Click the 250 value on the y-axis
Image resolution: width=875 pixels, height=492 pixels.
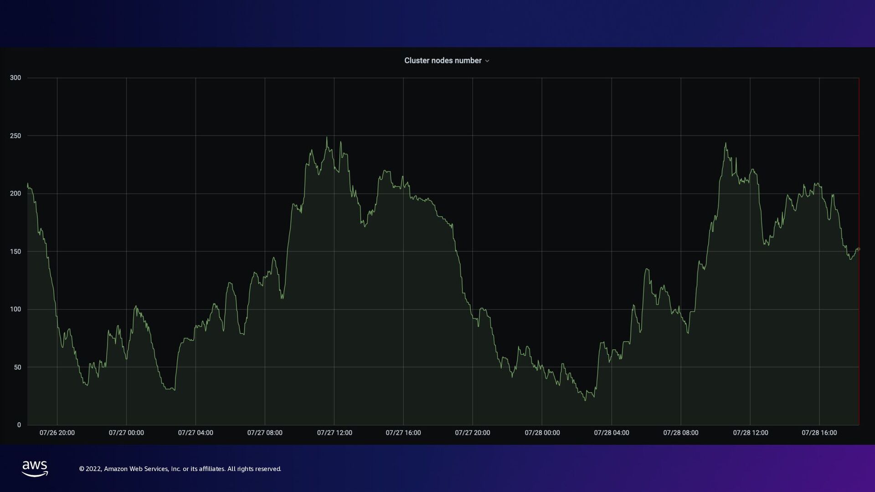click(15, 136)
